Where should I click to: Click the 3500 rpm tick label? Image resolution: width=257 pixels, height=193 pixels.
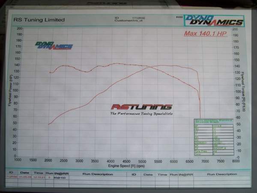[x=95, y=161]
